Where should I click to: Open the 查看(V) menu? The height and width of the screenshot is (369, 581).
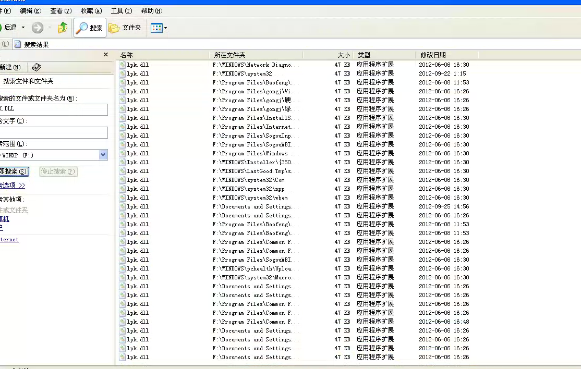61,11
